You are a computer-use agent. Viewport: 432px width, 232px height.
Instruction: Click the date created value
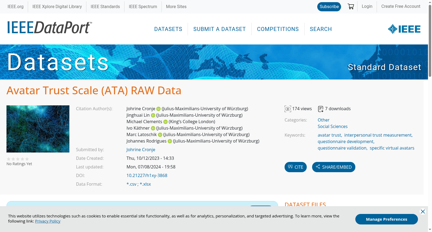[150, 158]
